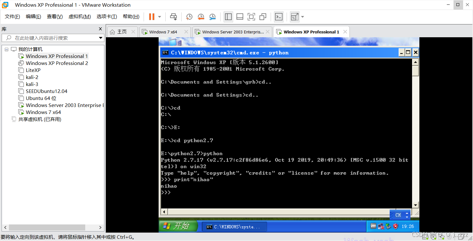
Task: Open the power options dropdown arrow
Action: pos(160,17)
